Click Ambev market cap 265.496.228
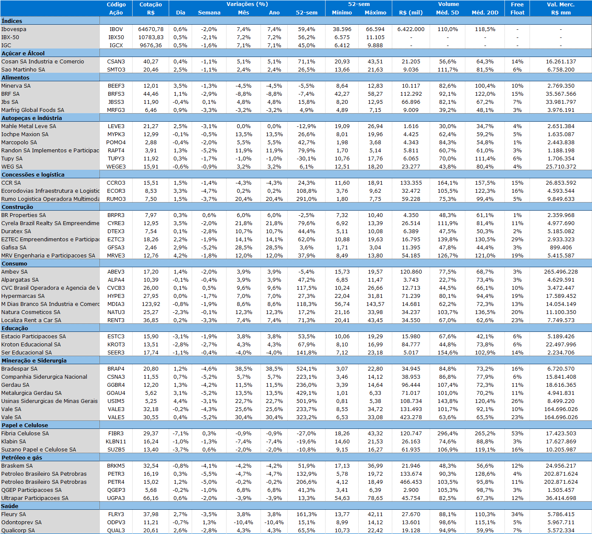This screenshot has width=592, height=534. [561, 272]
